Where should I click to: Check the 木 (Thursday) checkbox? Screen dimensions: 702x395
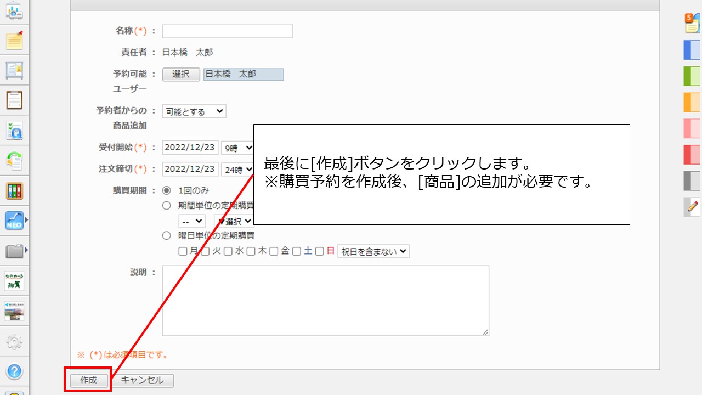coord(251,251)
